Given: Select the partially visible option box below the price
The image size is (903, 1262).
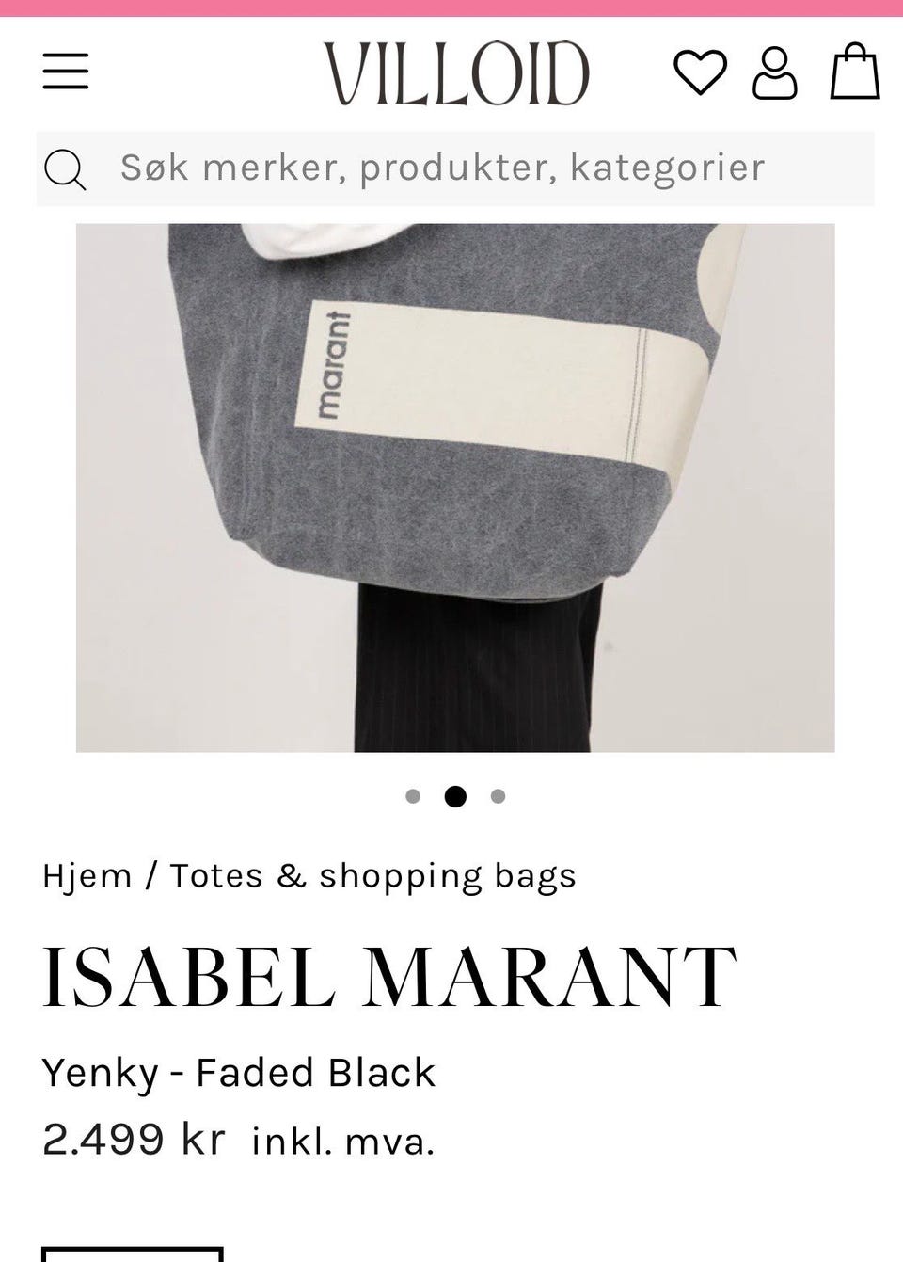Looking at the screenshot, I should click(x=133, y=1254).
